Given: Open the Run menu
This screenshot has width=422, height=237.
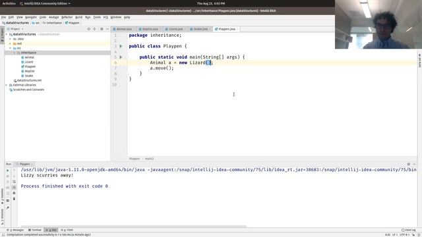Looking at the screenshot, I should coord(88,17).
